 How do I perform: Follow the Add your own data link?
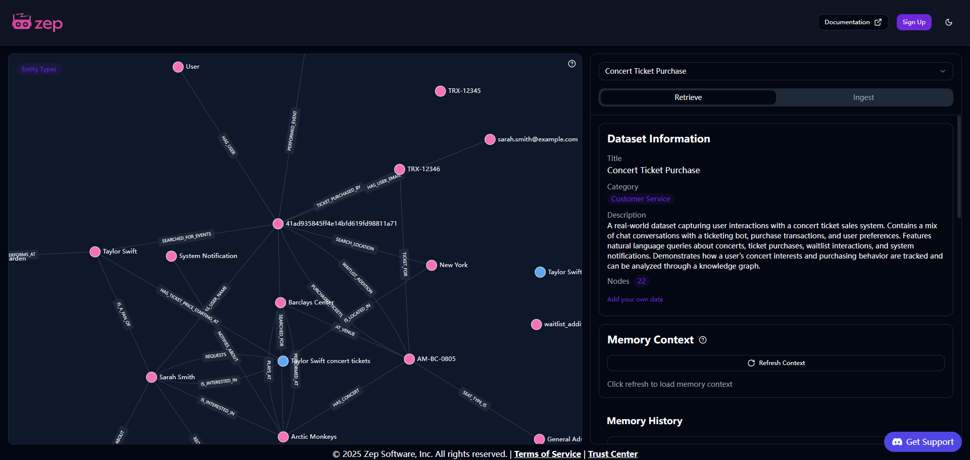click(635, 299)
